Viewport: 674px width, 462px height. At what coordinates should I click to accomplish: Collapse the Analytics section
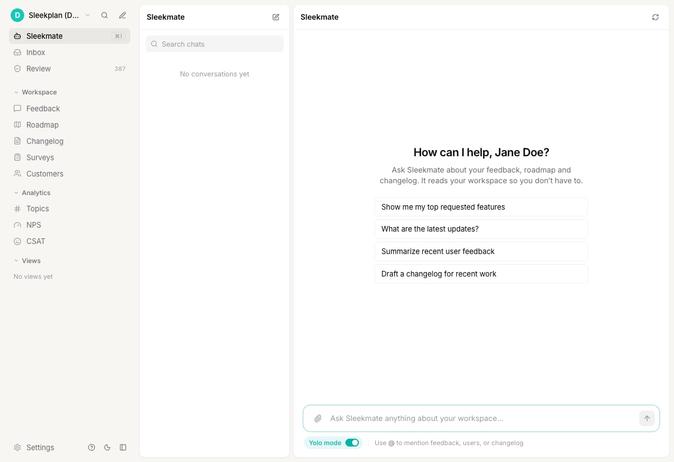point(33,193)
